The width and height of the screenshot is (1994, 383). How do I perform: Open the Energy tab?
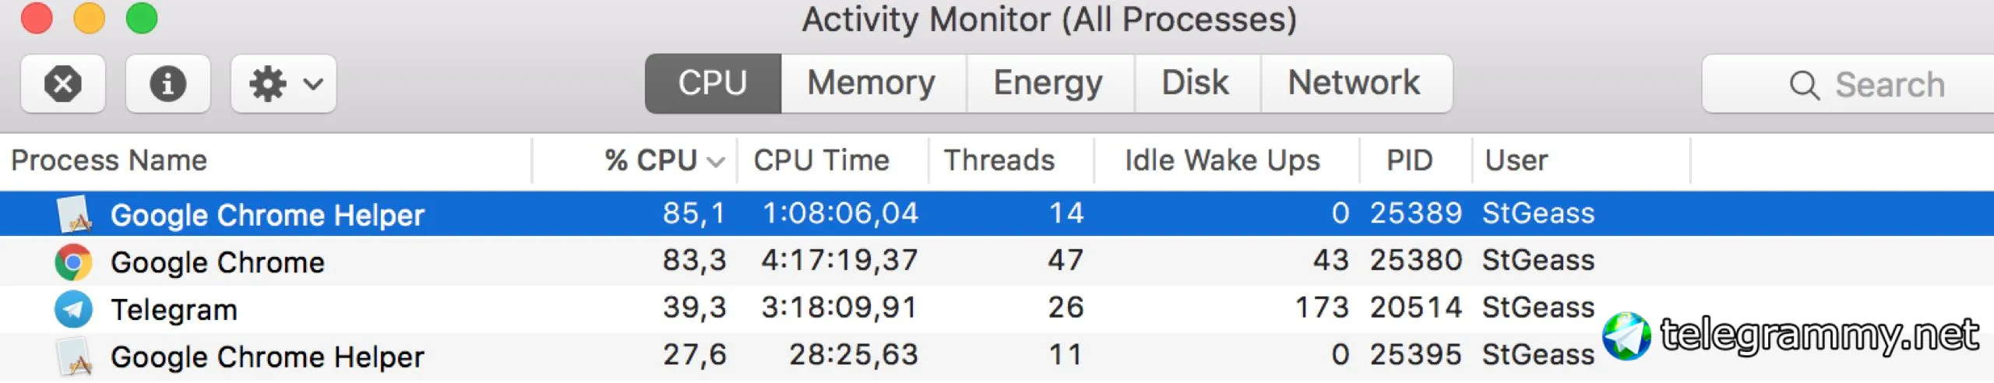(1049, 83)
